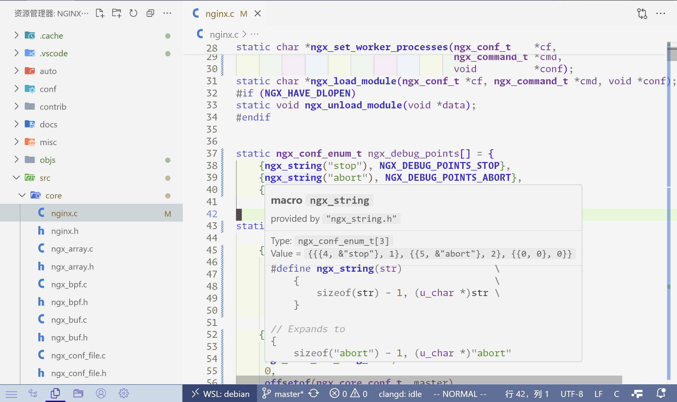
Task: Expand the misc folder
Action: (17, 142)
